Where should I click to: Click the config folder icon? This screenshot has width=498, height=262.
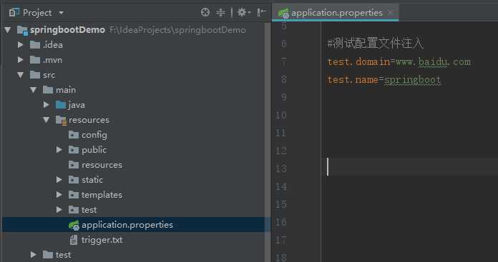[74, 135]
